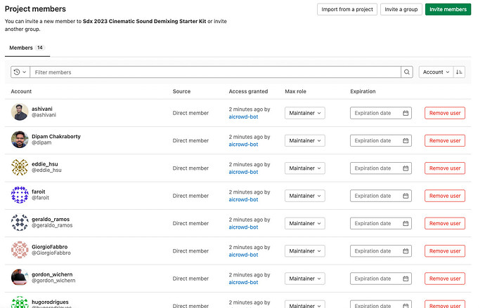Open calendar icon in eddie_hsu's row

point(406,168)
